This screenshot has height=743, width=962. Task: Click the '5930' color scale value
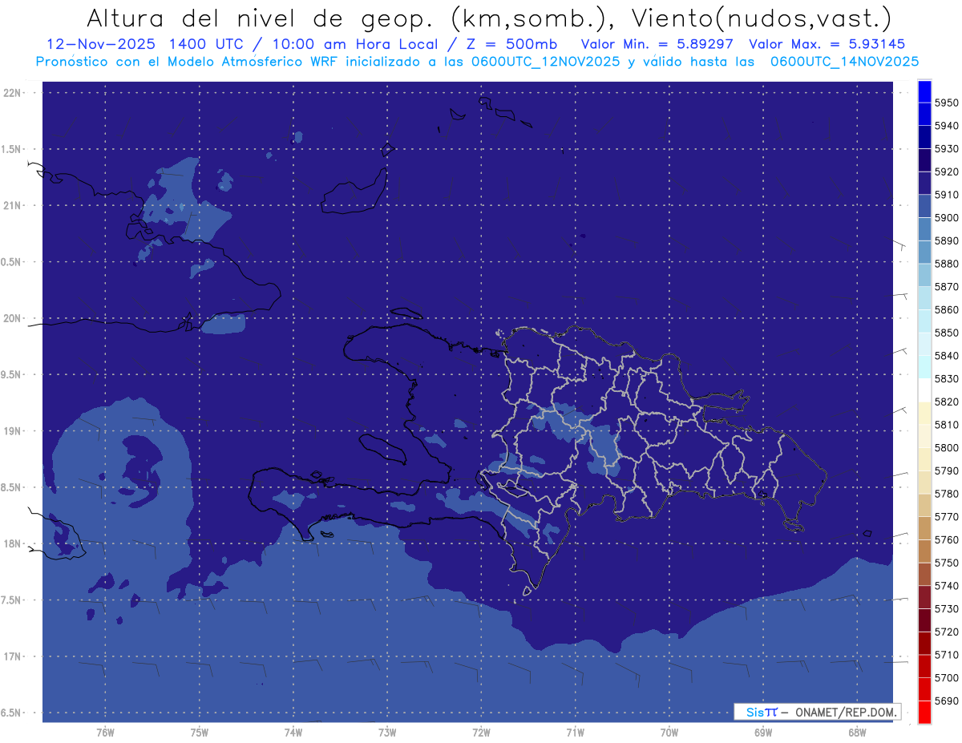click(946, 149)
